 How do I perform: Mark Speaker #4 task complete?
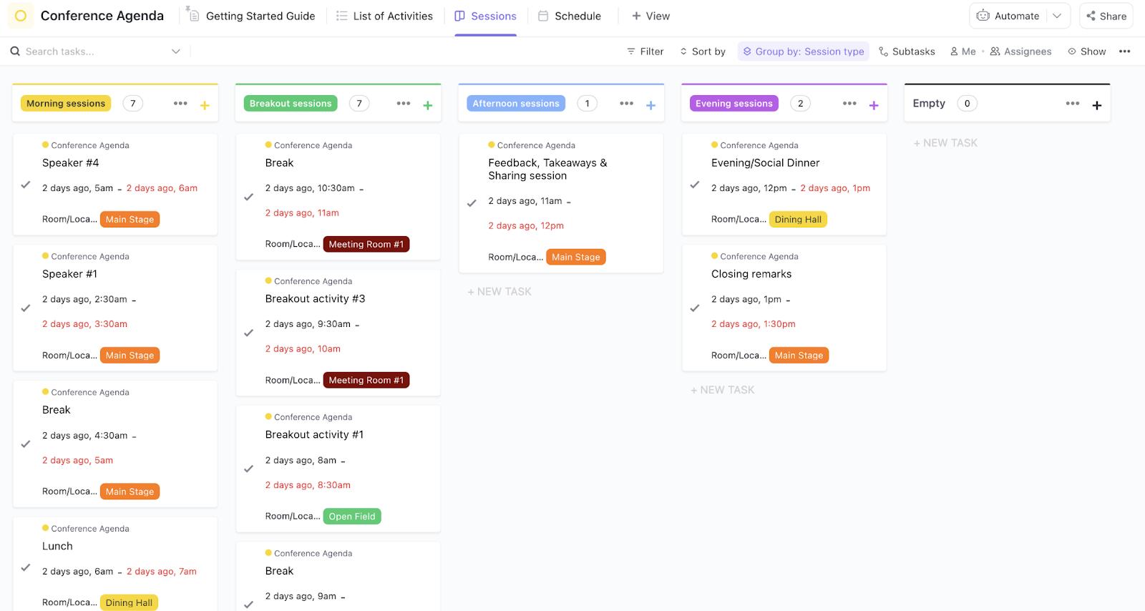[x=26, y=185]
